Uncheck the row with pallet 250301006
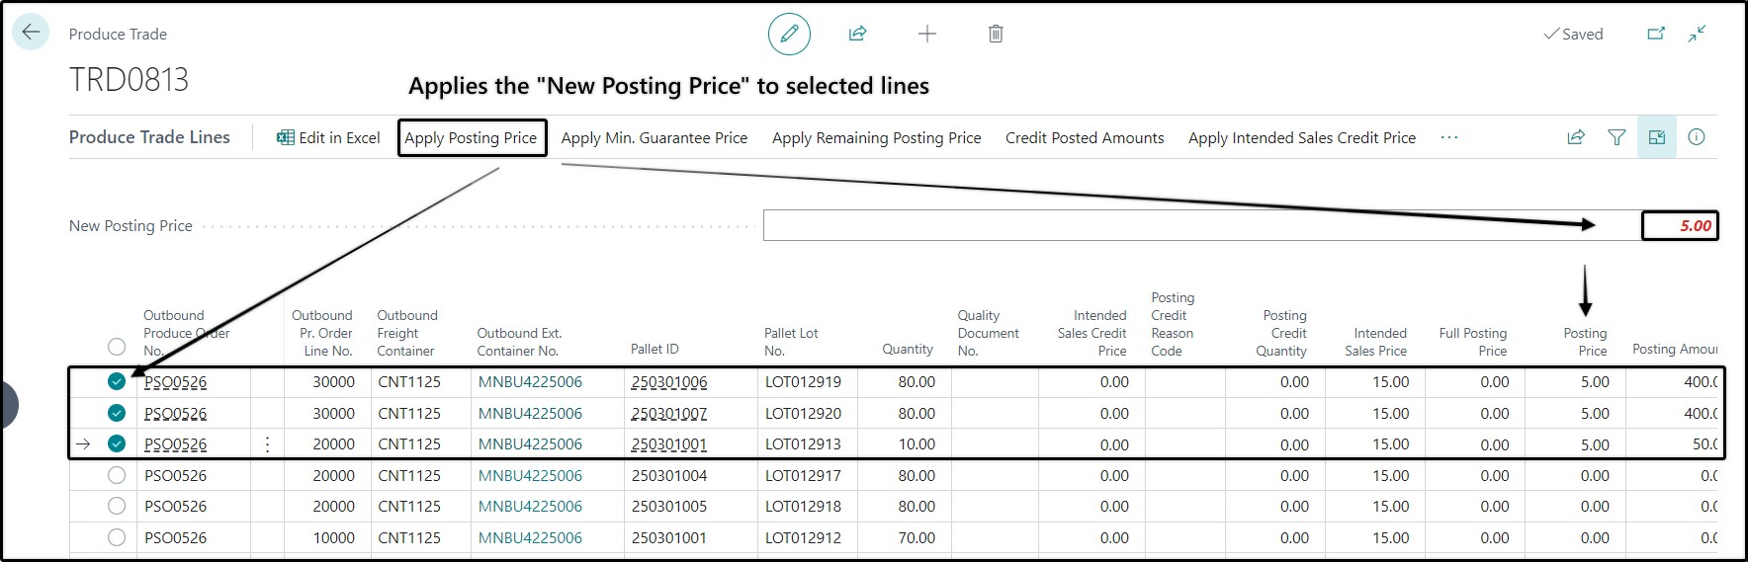 (117, 381)
